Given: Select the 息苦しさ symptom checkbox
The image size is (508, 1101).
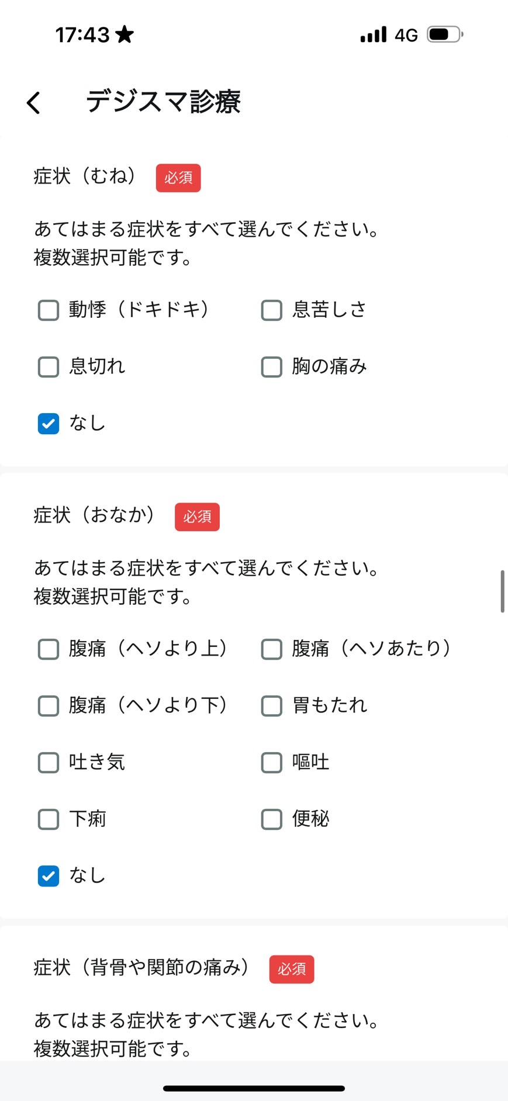Looking at the screenshot, I should pos(272,310).
